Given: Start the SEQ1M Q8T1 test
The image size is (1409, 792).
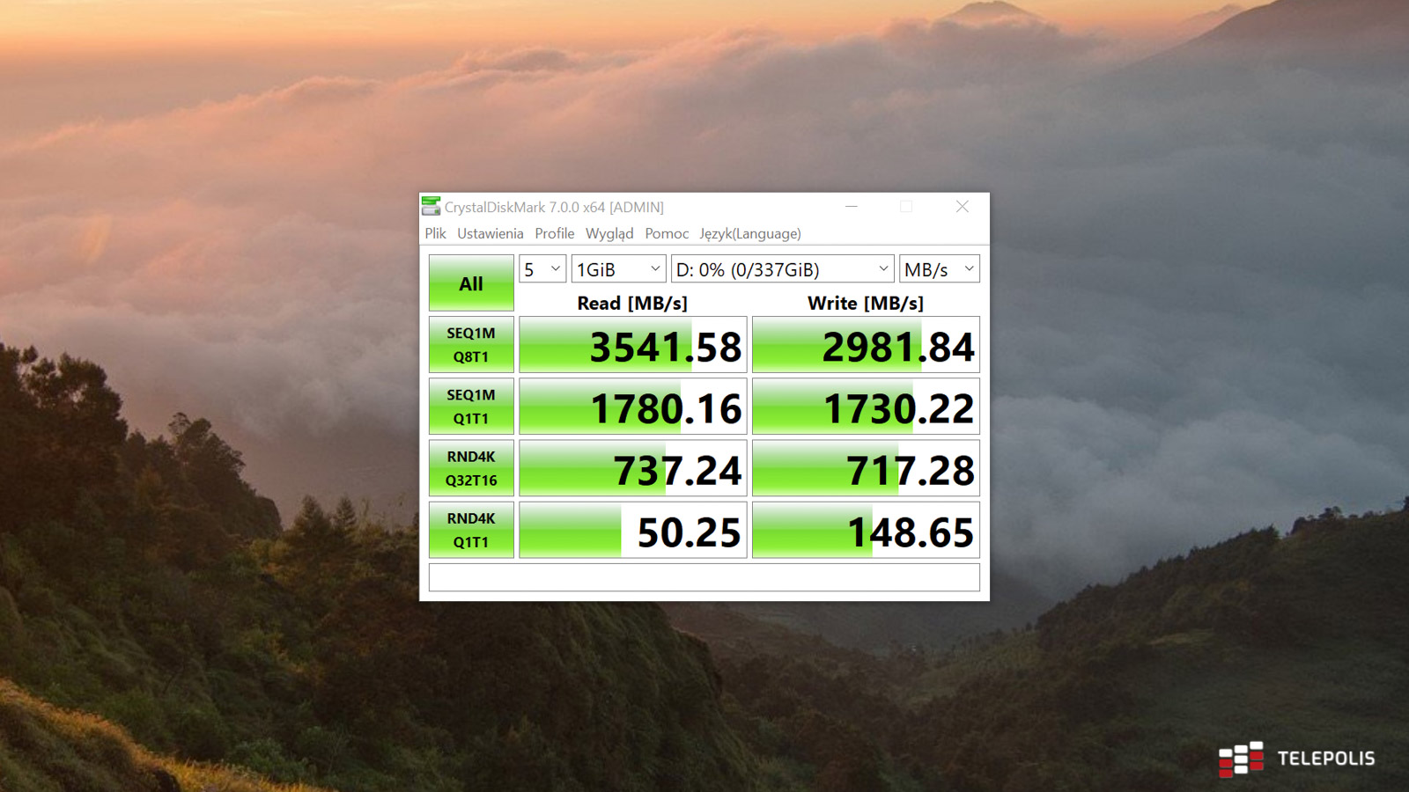Looking at the screenshot, I should [x=471, y=345].
